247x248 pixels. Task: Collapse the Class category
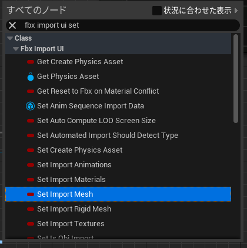(x=10, y=38)
